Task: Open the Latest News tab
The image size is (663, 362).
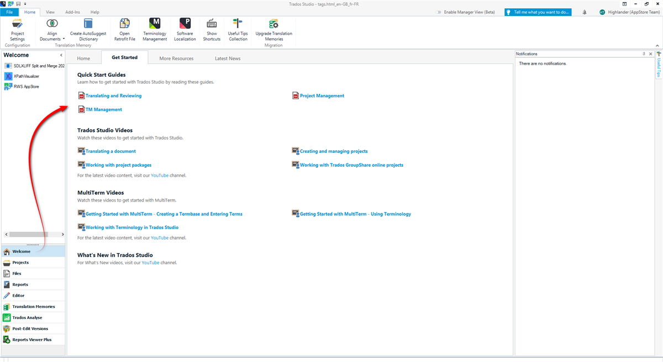Action: point(228,58)
